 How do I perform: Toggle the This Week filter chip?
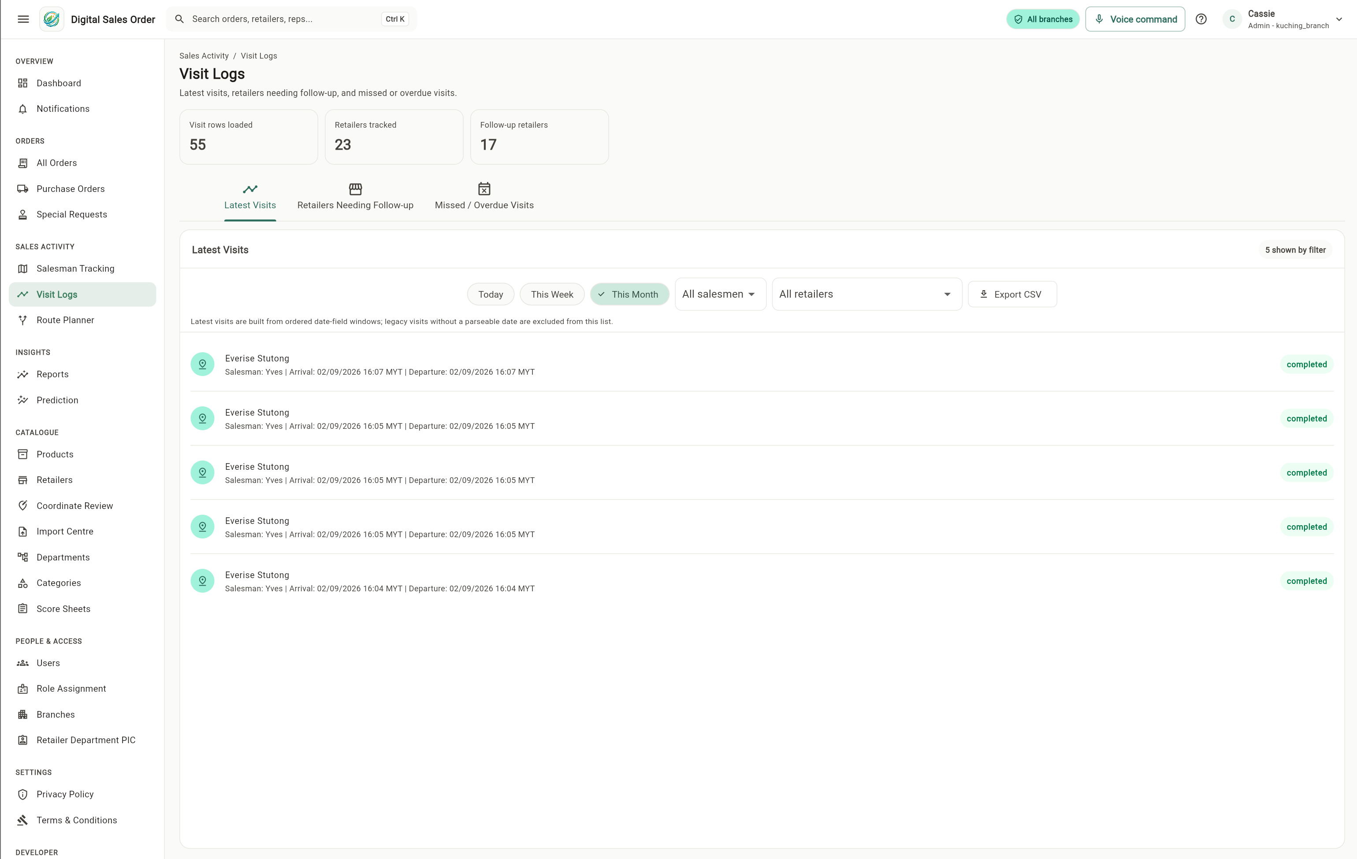coord(552,295)
